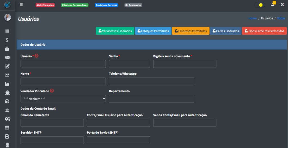Toggle the hamburger sidebar menu
Screen dimensions: 288x148
[21, 5]
